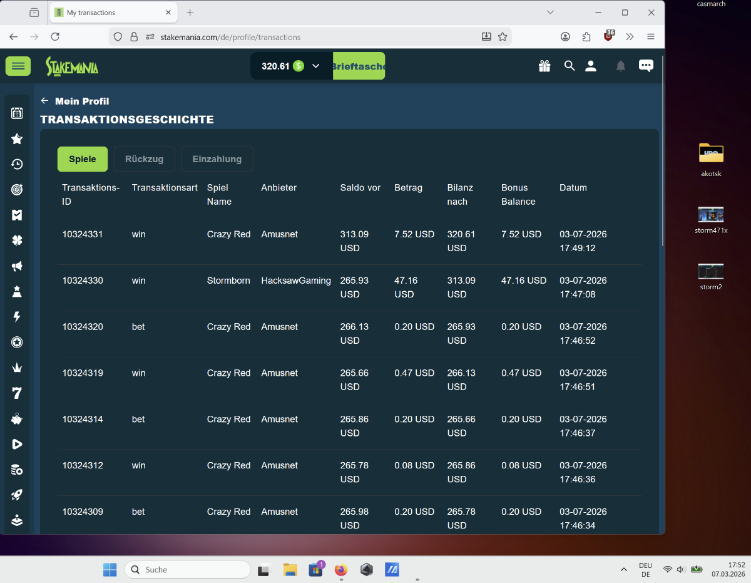Click the rocket icon in sidebar
This screenshot has width=751, height=583.
tap(17, 495)
